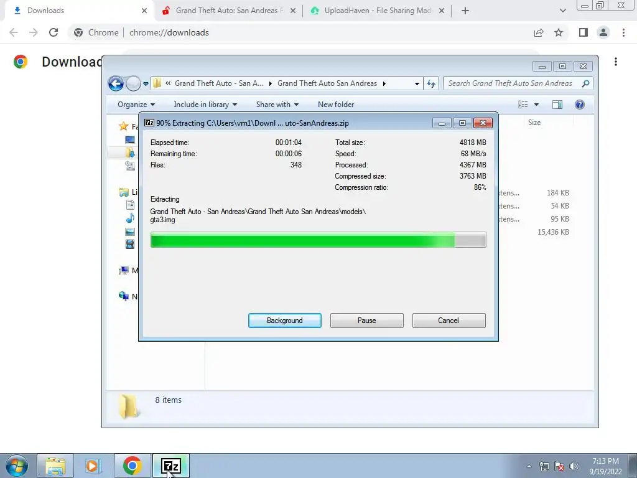Open the Share with menu
637x478 pixels.
277,105
